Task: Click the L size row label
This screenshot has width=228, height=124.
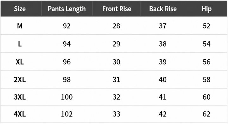Action: pos(20,44)
